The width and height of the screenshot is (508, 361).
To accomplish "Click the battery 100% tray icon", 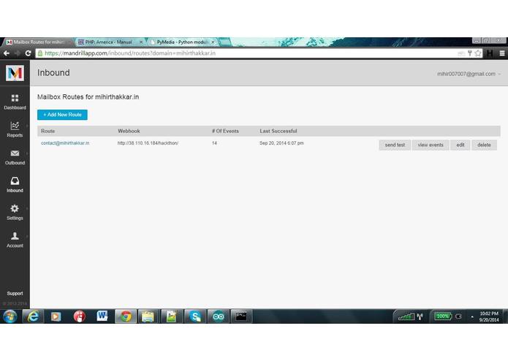I will tap(443, 316).
